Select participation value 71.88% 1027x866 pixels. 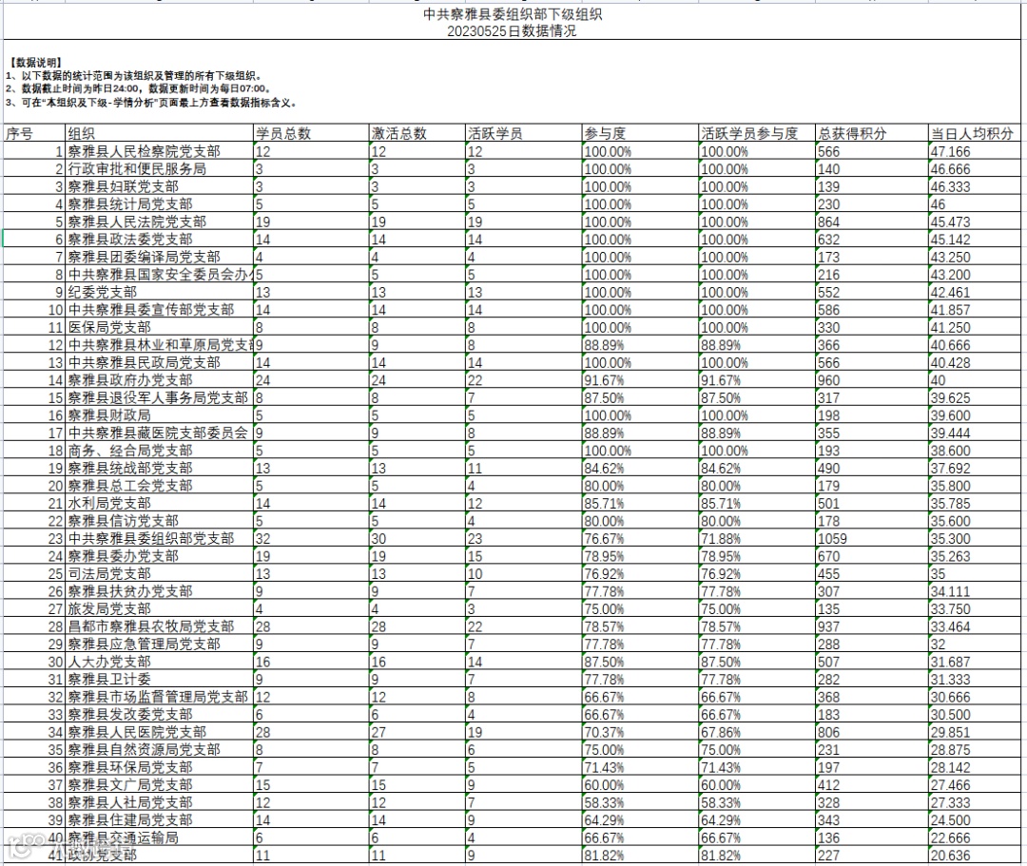pos(757,539)
